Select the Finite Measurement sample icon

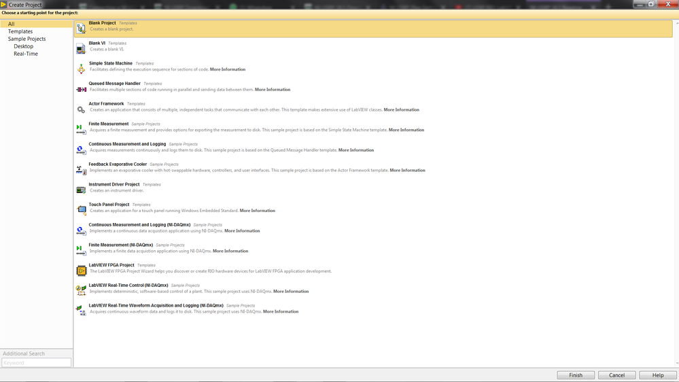click(81, 130)
